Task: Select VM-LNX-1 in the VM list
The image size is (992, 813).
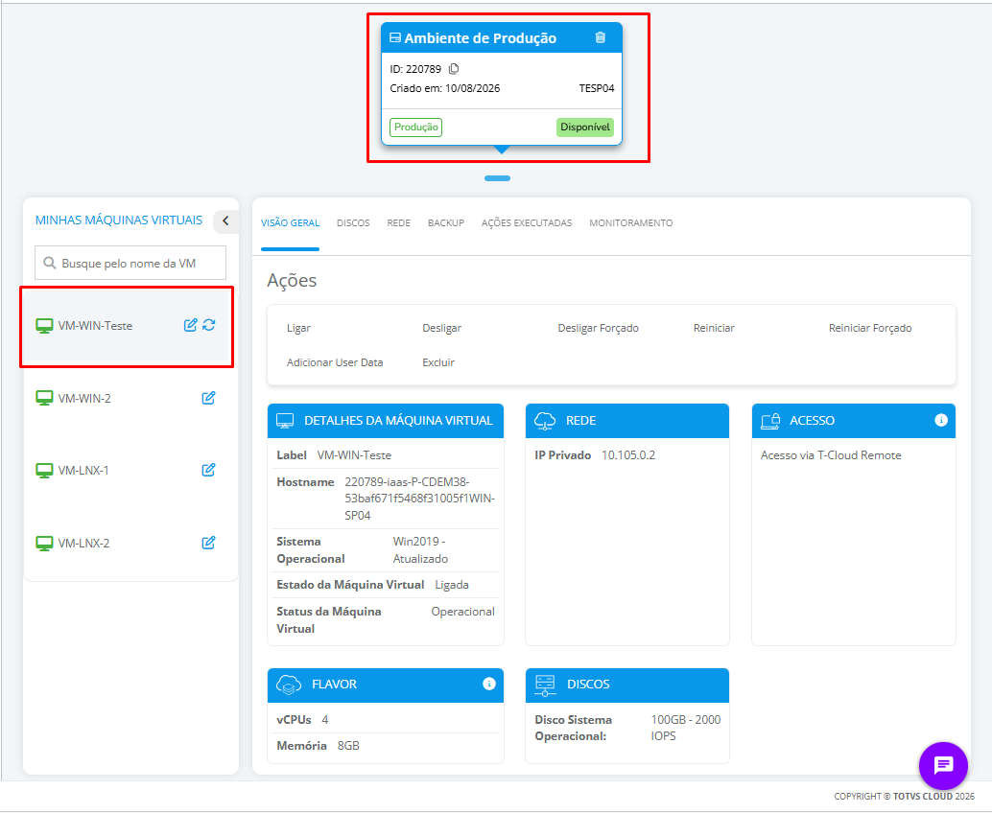Action: tap(127, 471)
